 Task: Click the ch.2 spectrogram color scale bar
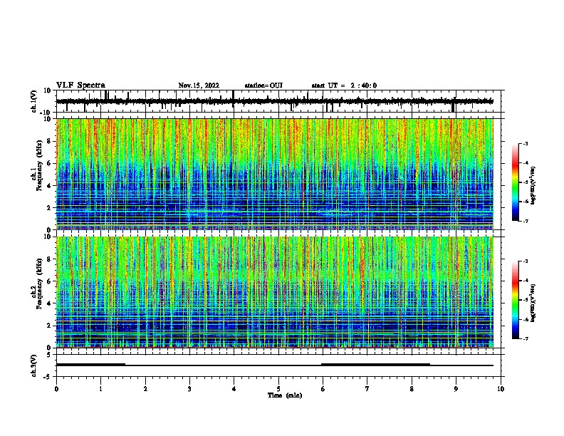[x=515, y=300]
